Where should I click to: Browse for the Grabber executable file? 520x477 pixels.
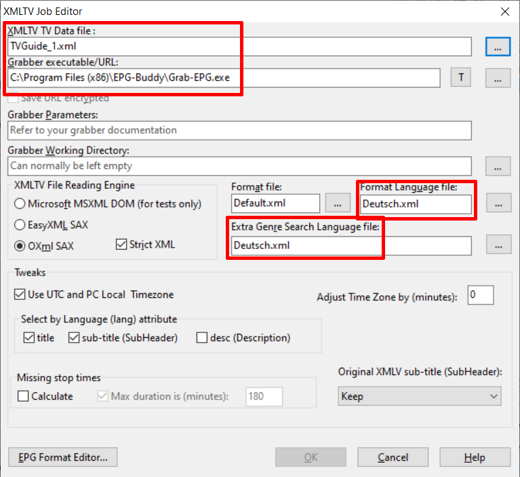coord(497,77)
